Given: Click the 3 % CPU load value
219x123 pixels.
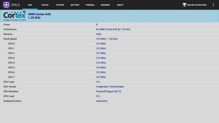Looking at the screenshot, I should click(x=98, y=82).
